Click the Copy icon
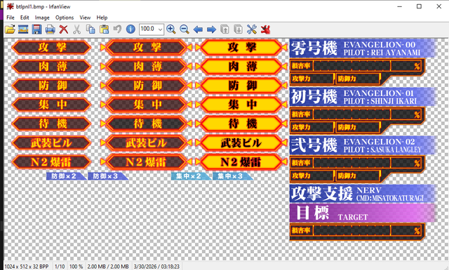The width and height of the screenshot is (449, 270). click(91, 29)
